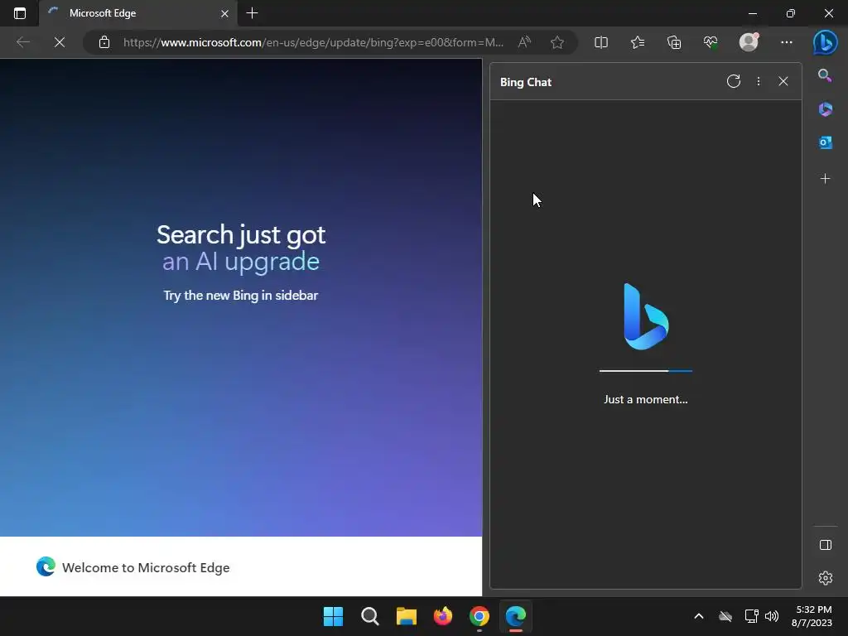
Task: Open Settings and more ellipsis menu
Action: 787,42
